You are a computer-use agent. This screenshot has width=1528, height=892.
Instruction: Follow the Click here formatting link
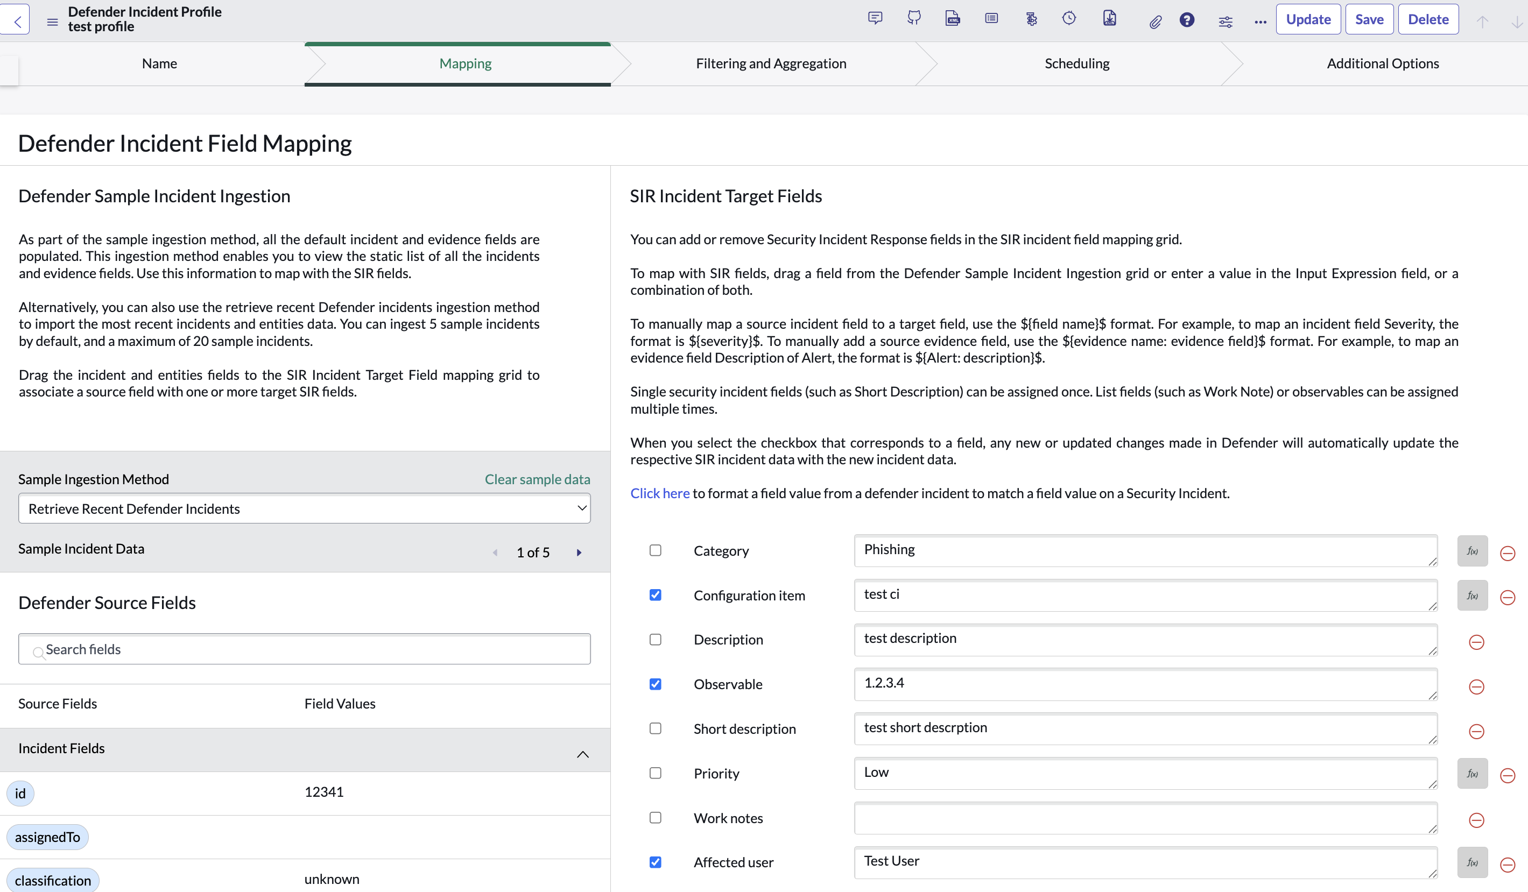coord(660,493)
